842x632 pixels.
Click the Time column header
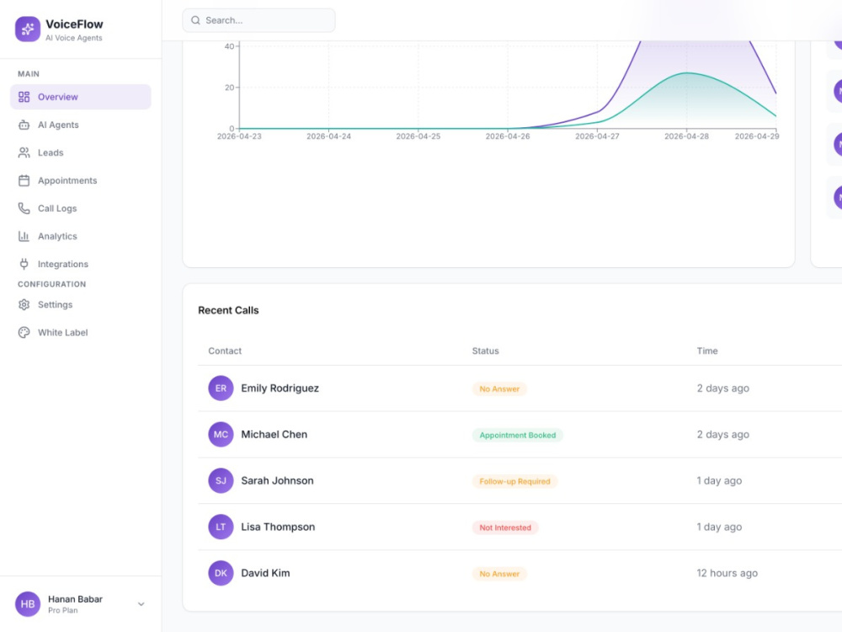707,351
